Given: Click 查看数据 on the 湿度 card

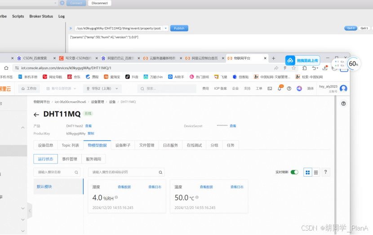Looking at the screenshot, I should click(x=124, y=187).
